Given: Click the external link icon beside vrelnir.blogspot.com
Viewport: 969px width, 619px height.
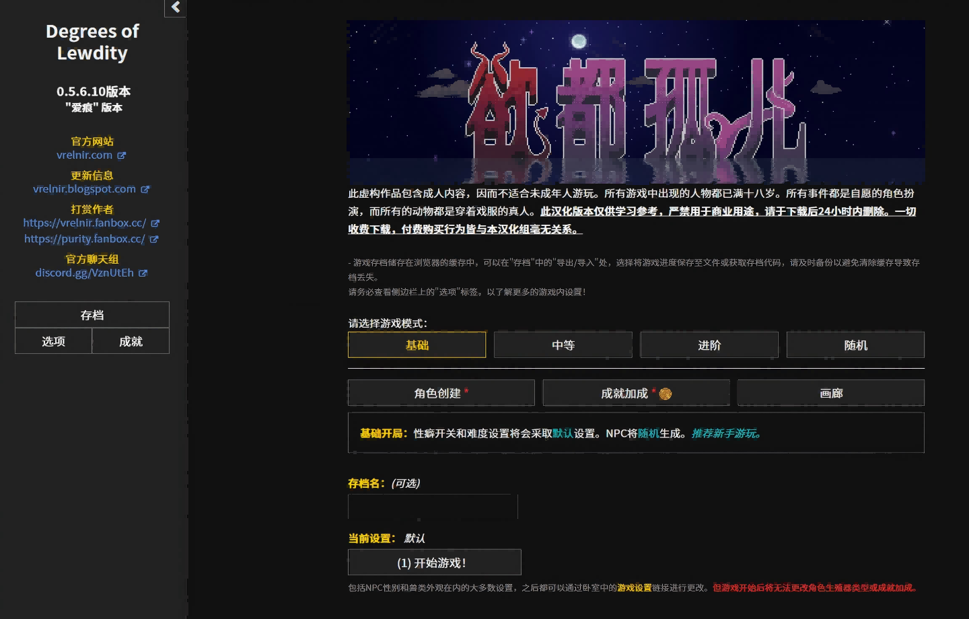Looking at the screenshot, I should click(x=145, y=190).
